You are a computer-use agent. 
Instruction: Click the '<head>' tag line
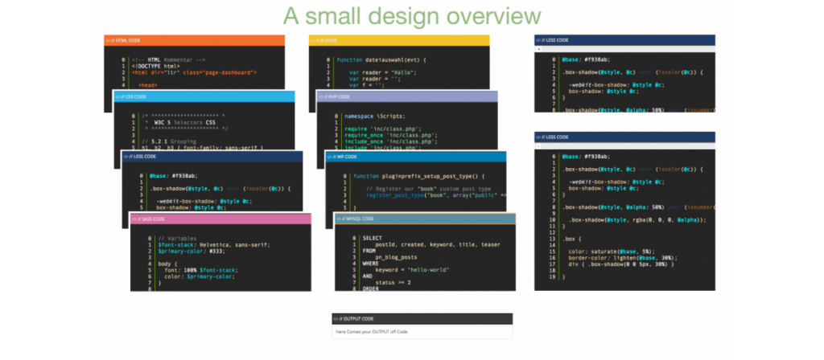point(148,85)
